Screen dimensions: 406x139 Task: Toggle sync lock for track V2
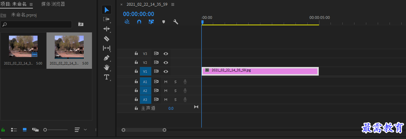pos(156,62)
